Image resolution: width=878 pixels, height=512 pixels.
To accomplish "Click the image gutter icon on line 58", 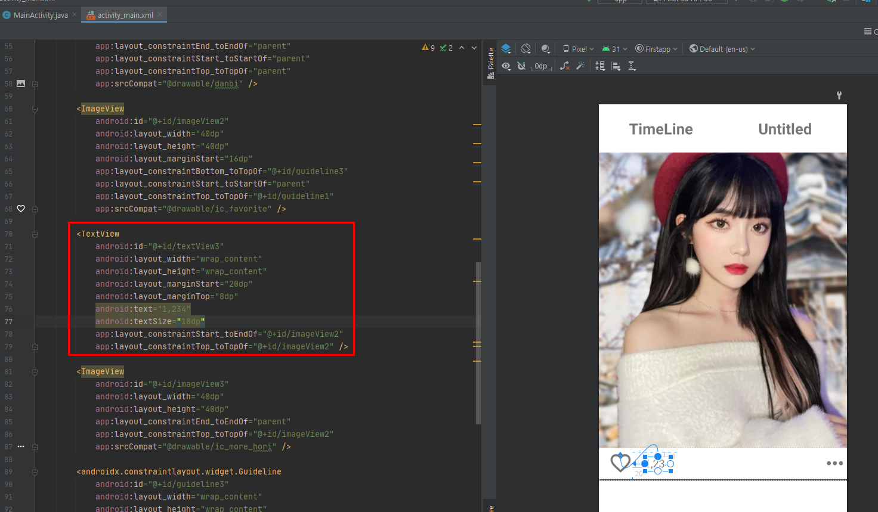I will click(x=21, y=83).
